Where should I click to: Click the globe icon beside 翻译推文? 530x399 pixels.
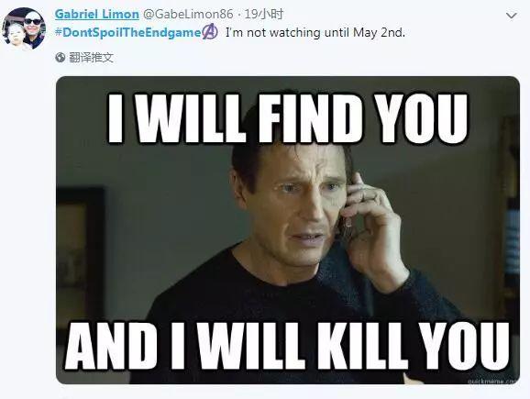click(x=61, y=58)
